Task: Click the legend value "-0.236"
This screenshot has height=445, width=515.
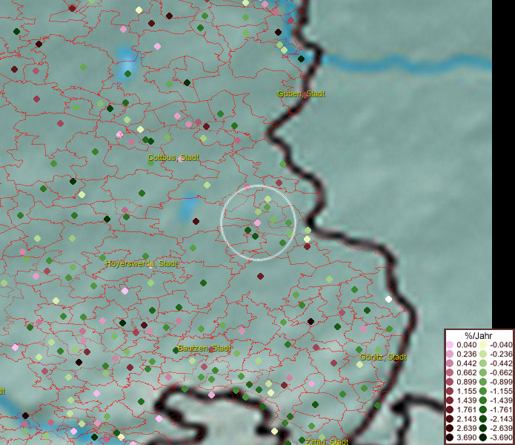Action: coord(501,355)
